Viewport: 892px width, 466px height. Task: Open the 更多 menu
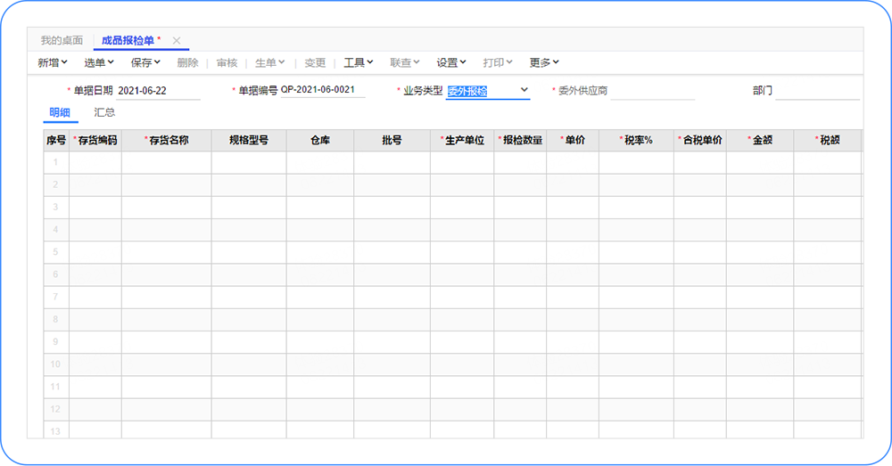544,63
